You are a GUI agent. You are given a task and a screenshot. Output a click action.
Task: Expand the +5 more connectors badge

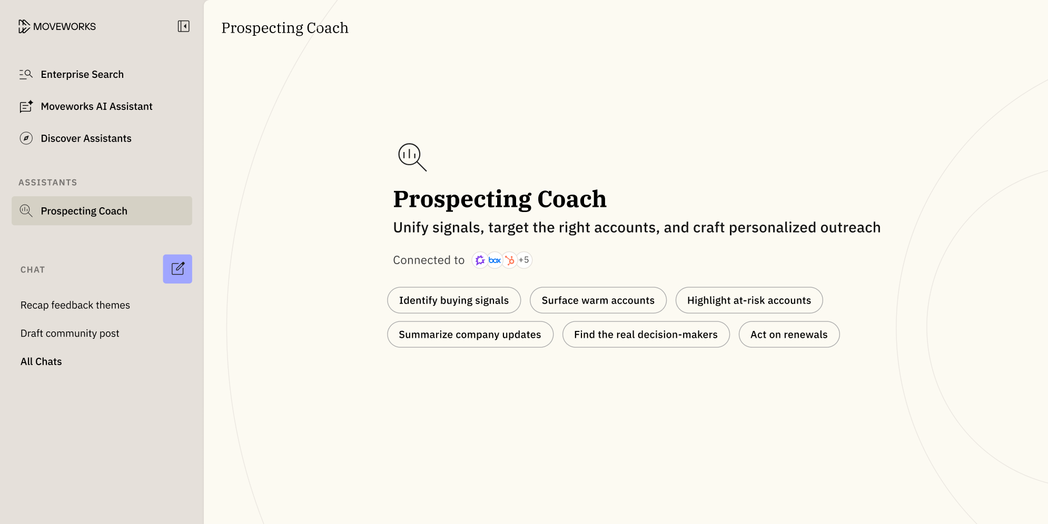524,260
